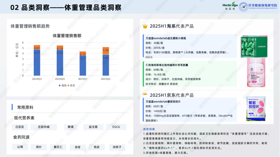Click the 山楂 ingredient tag
The width and height of the screenshot is (280, 157).
click(20, 147)
